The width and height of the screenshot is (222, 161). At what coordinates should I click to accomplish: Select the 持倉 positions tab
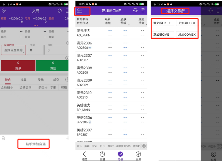tap(8, 80)
